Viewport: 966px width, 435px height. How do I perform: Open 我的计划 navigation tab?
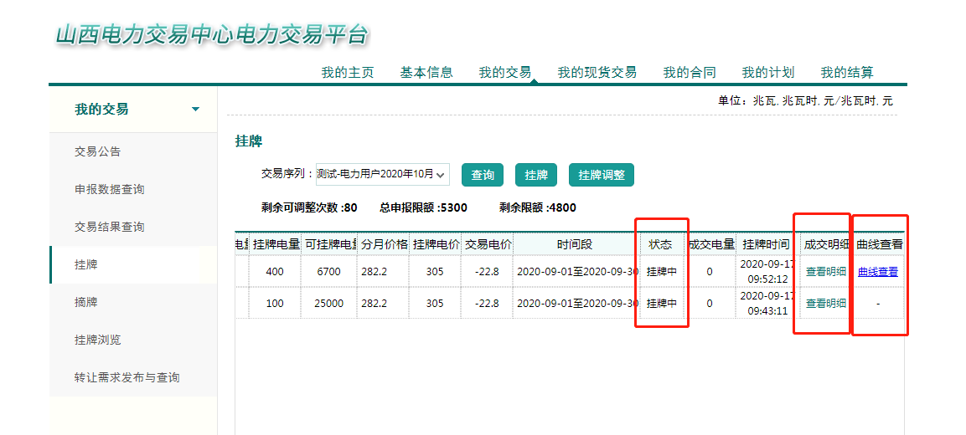pyautogui.click(x=768, y=73)
